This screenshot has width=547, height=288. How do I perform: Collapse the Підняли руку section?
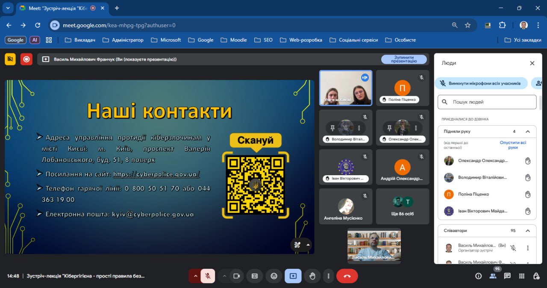tap(528, 132)
